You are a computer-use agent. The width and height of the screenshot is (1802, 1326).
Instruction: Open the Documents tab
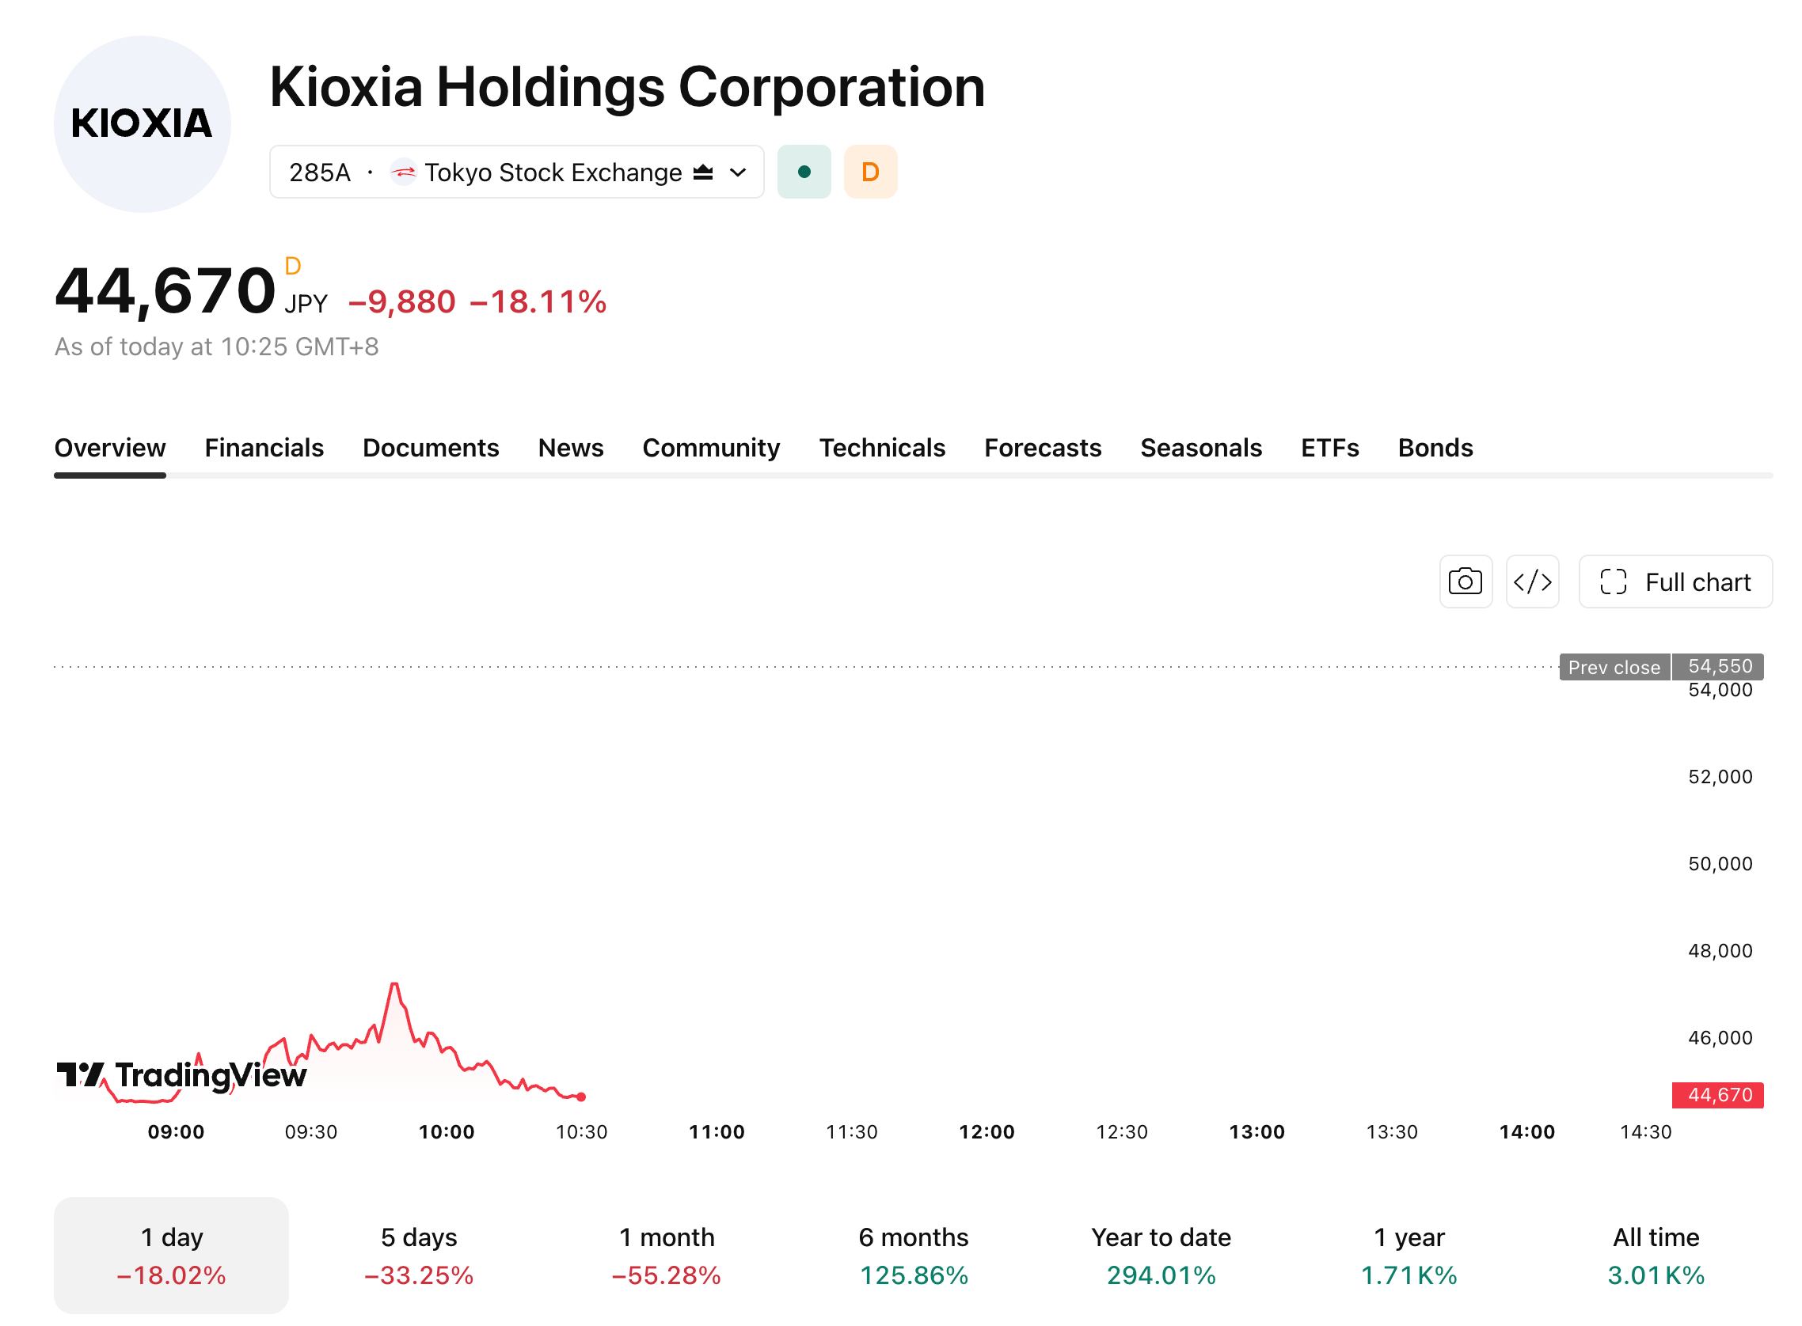pos(431,448)
